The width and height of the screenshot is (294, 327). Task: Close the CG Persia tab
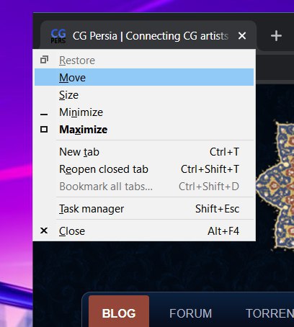click(242, 36)
